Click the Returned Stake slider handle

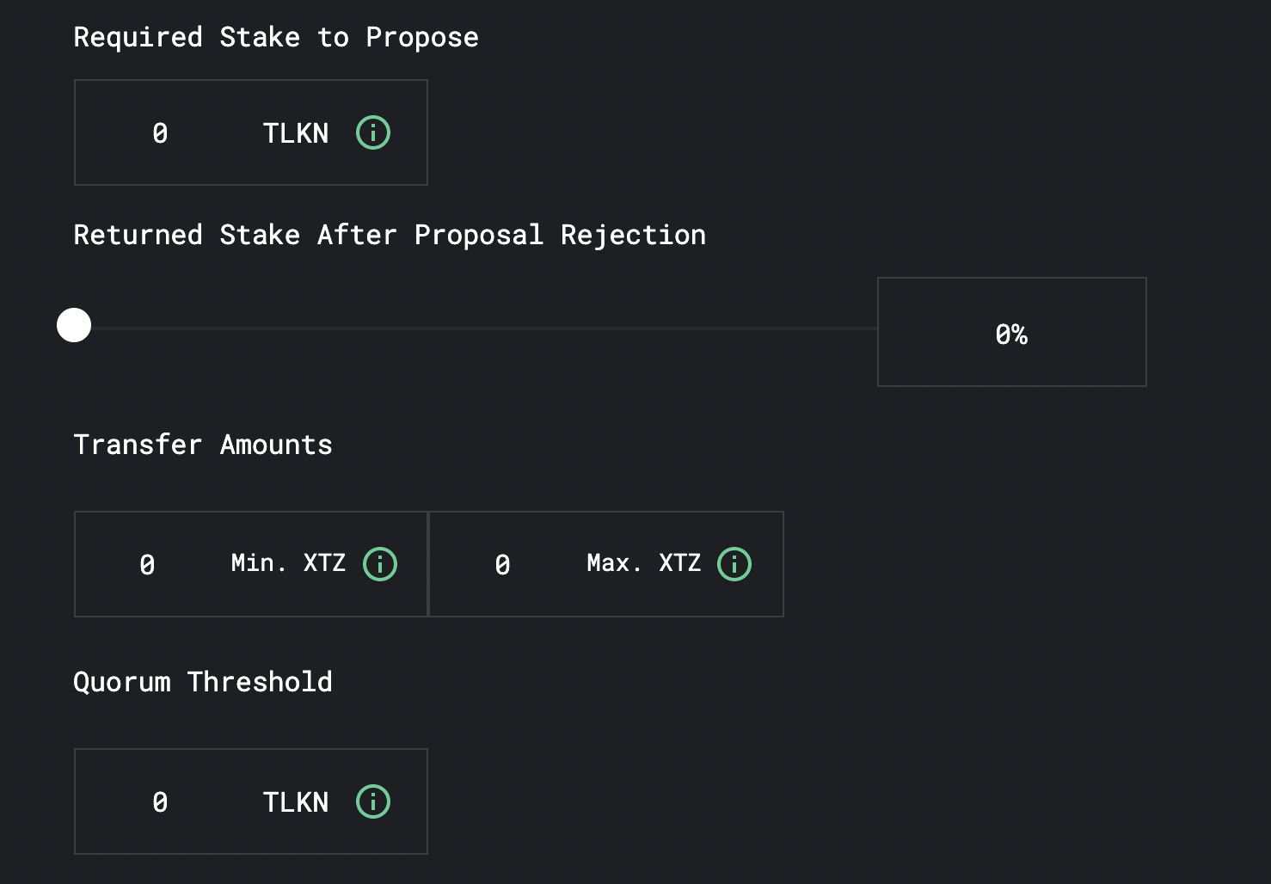(74, 325)
